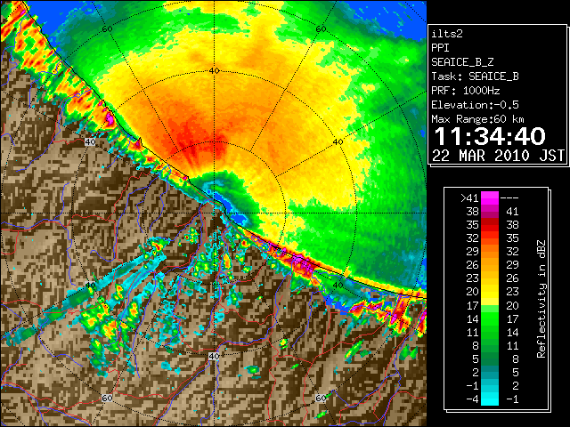Click the '-4' legend label at bottom
The width and height of the screenshot is (570, 427).
pyautogui.click(x=472, y=399)
